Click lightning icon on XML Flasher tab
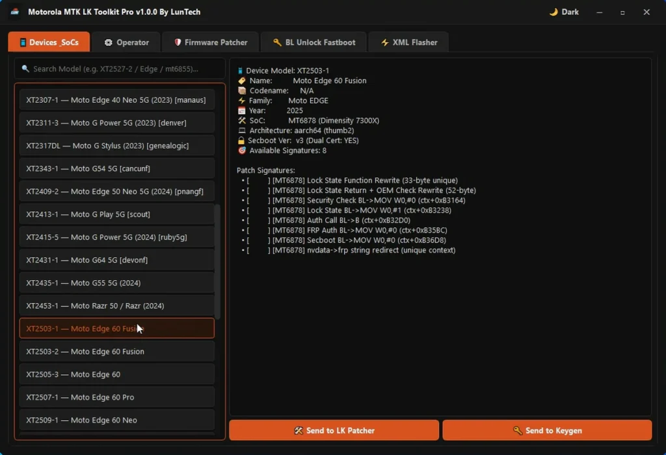 point(385,42)
